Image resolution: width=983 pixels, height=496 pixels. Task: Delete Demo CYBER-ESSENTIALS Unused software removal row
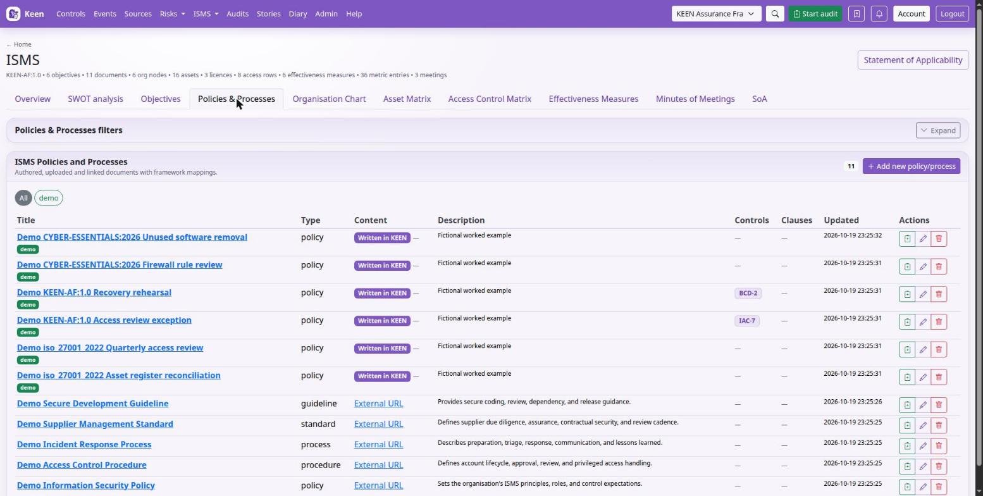point(939,239)
